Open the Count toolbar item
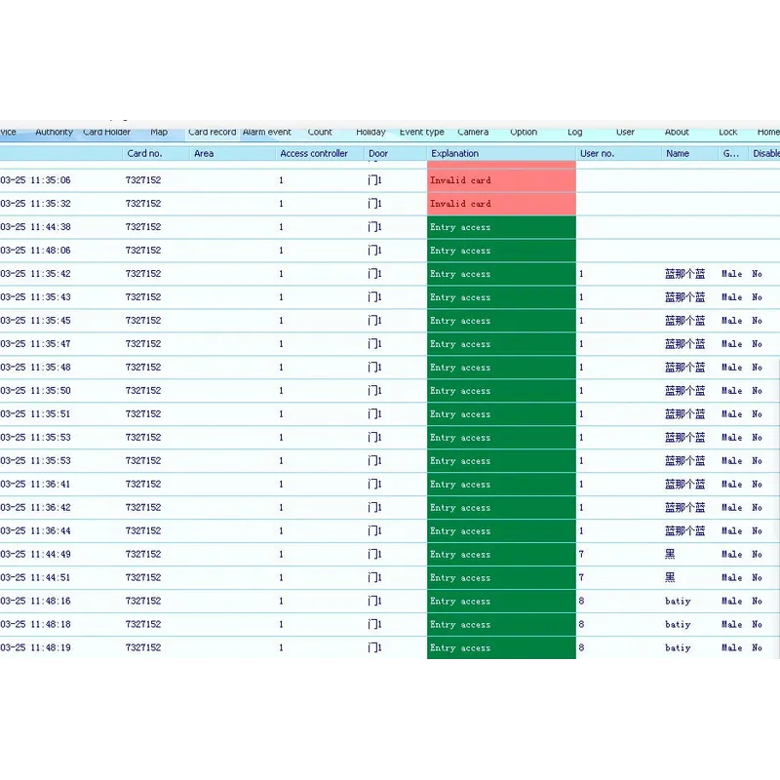Viewport: 780px width, 780px height. 320,133
